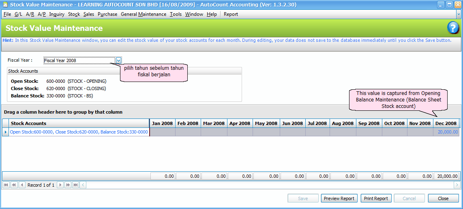Click the blue help question mark icon
The image size is (463, 209).
(453, 28)
